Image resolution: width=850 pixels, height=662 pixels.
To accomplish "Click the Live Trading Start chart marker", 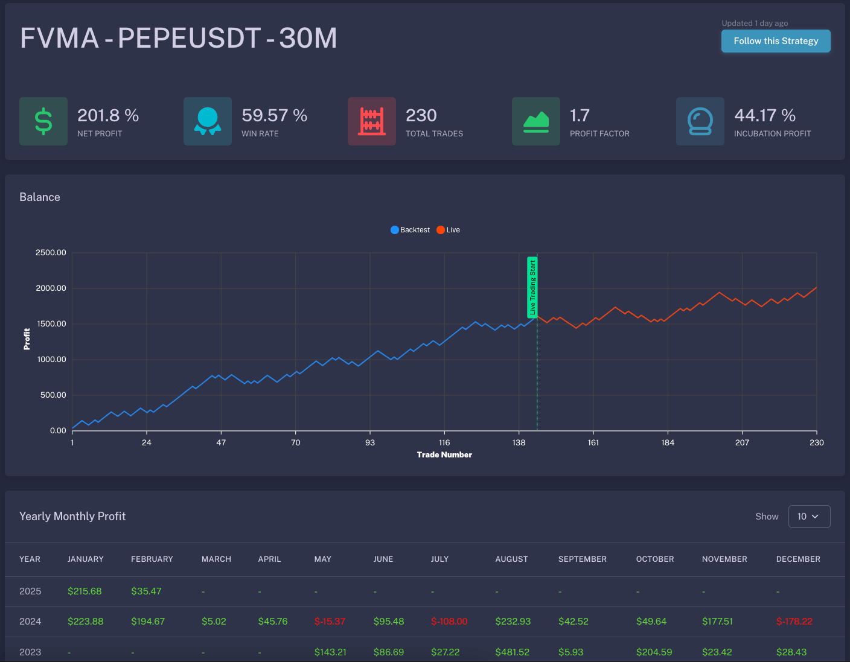I will point(532,287).
